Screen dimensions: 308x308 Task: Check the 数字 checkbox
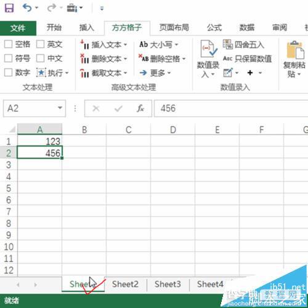coord(8,73)
